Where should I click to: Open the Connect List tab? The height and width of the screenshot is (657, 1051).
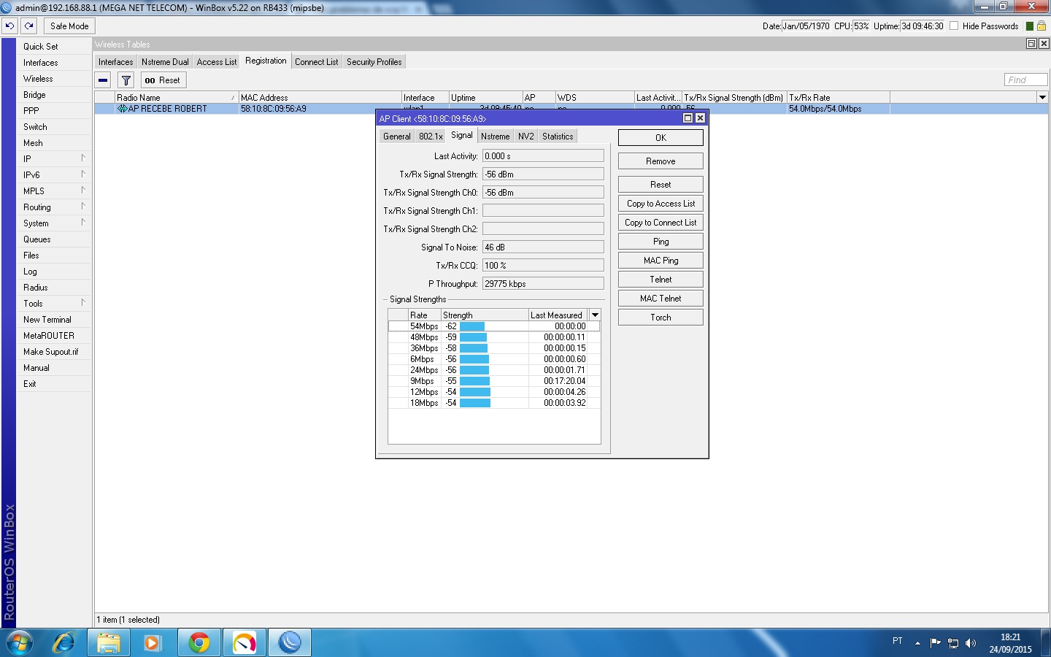coord(316,62)
